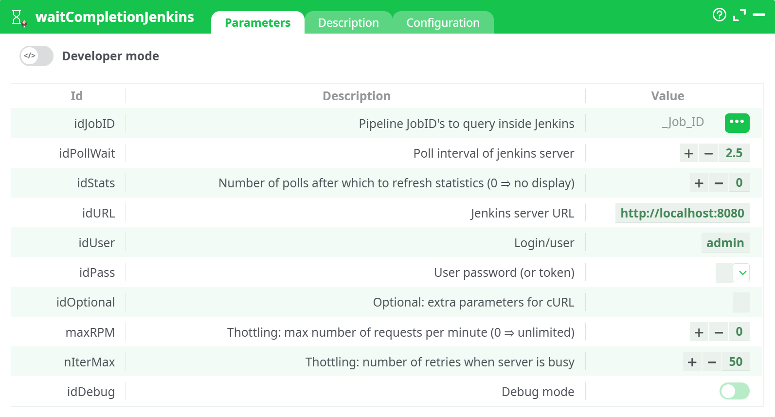Select the idPollWait row label
775x417 pixels.
(x=87, y=153)
